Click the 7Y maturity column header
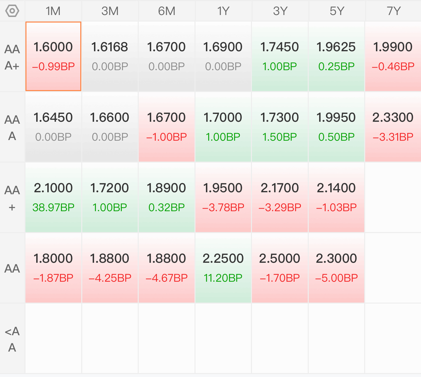The height and width of the screenshot is (377, 421). (393, 11)
